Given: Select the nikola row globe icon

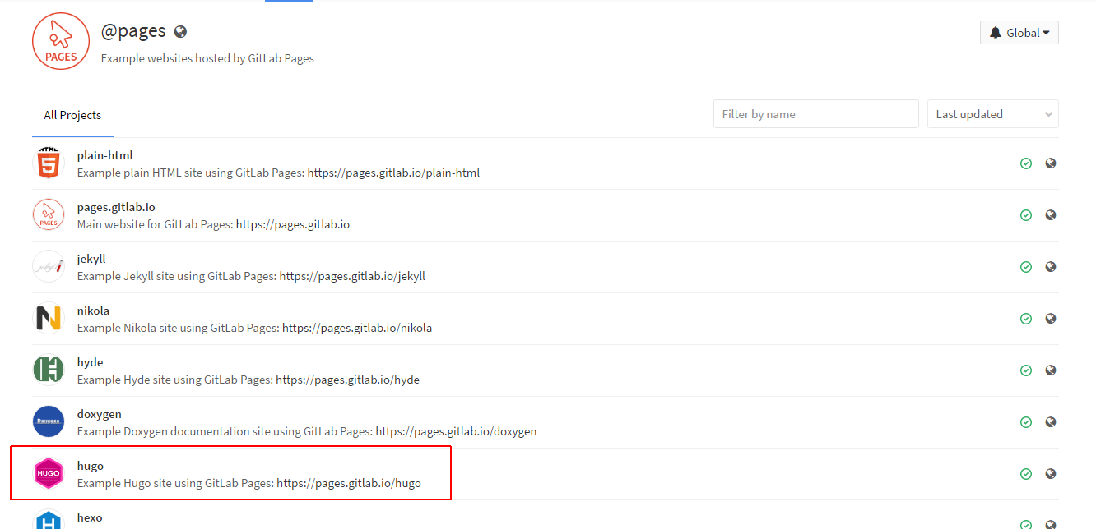Looking at the screenshot, I should point(1051,319).
